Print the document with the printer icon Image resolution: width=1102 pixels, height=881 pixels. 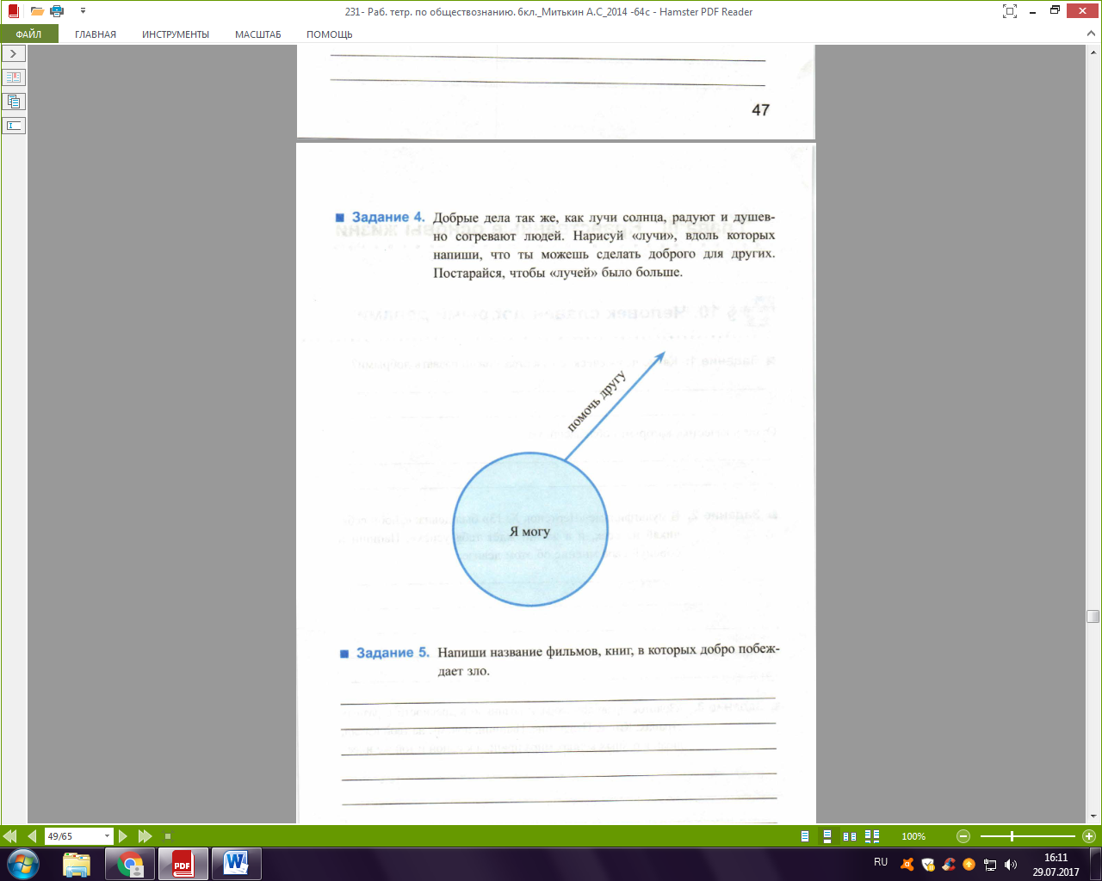(x=57, y=11)
